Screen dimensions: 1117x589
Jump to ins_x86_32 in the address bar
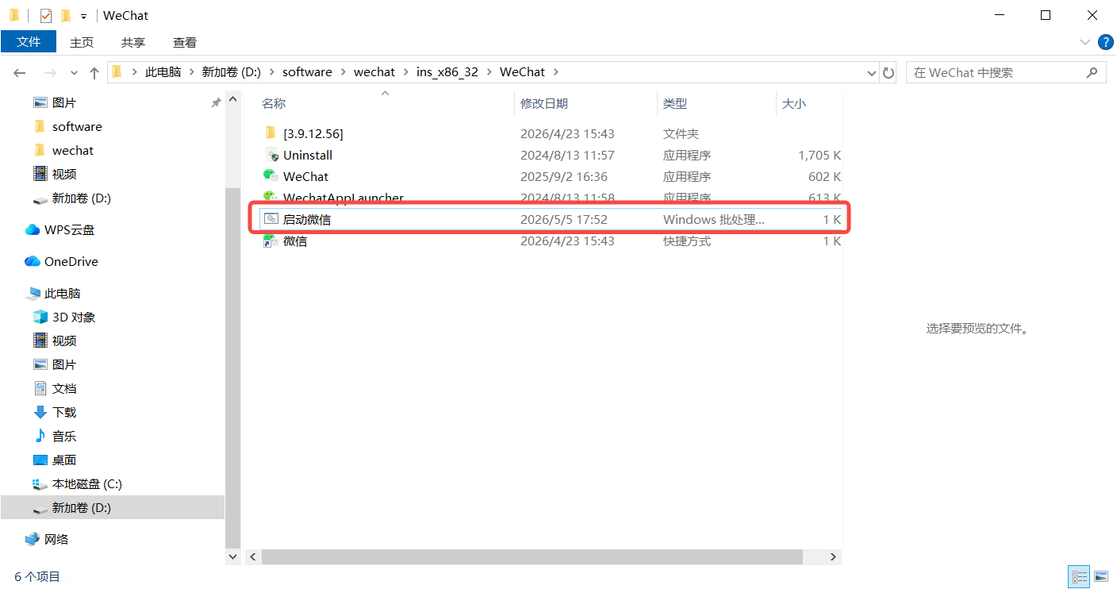(x=447, y=72)
